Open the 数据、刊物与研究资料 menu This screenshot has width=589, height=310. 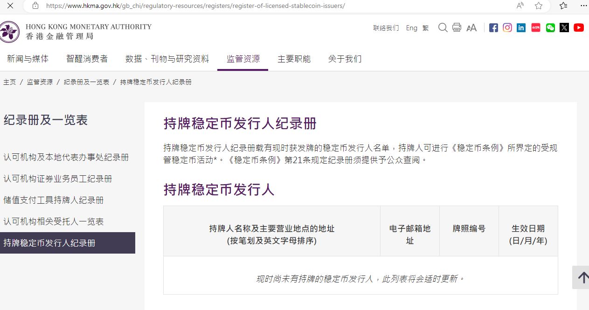pos(167,59)
